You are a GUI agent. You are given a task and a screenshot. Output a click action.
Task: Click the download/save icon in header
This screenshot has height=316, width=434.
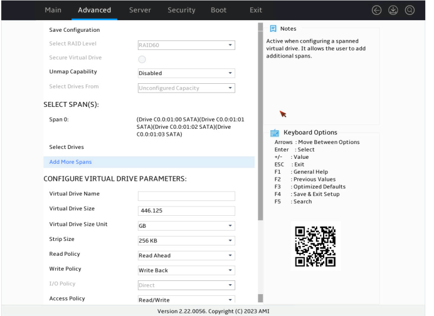pos(393,10)
